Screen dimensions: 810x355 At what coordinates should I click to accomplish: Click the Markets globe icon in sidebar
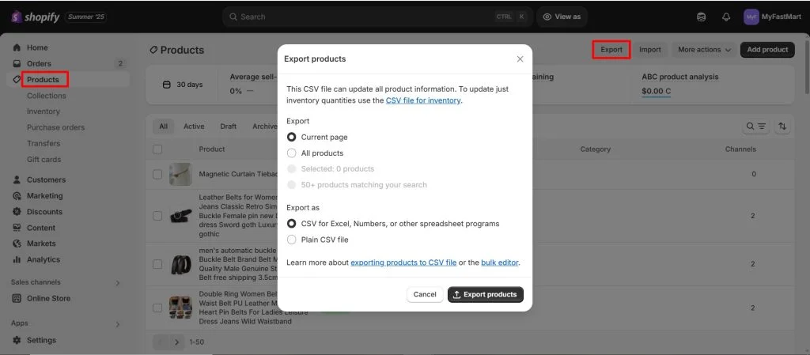click(17, 244)
